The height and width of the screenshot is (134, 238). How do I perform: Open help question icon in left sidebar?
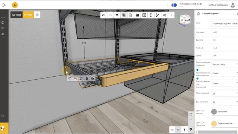[3, 116]
